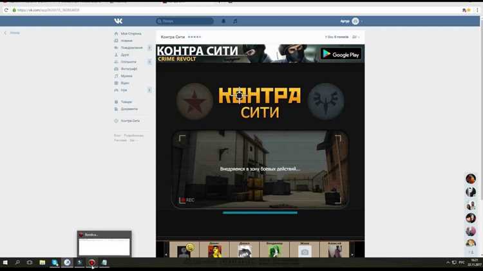The image size is (483, 271).
Task: Click the blue eagle faction emblem
Action: 327,101
